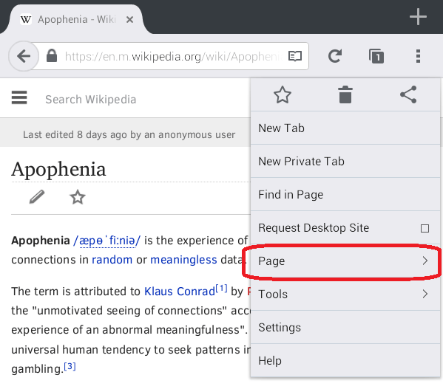Watch article with star under title
Viewport: 443px width, 389px height.
[78, 197]
